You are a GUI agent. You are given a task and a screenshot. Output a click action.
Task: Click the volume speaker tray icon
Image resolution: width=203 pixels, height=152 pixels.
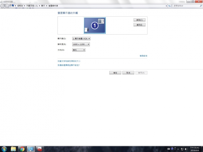coord(186,149)
